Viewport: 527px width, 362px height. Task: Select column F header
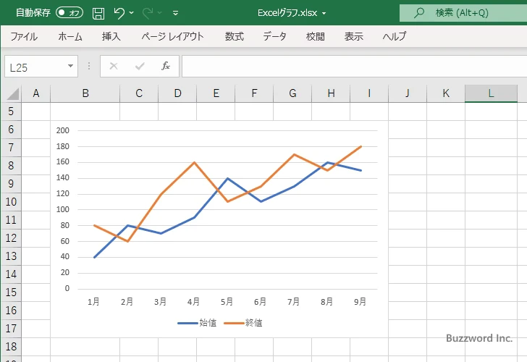click(254, 93)
